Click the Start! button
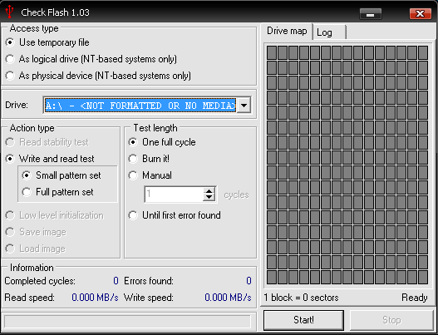 pos(303,320)
